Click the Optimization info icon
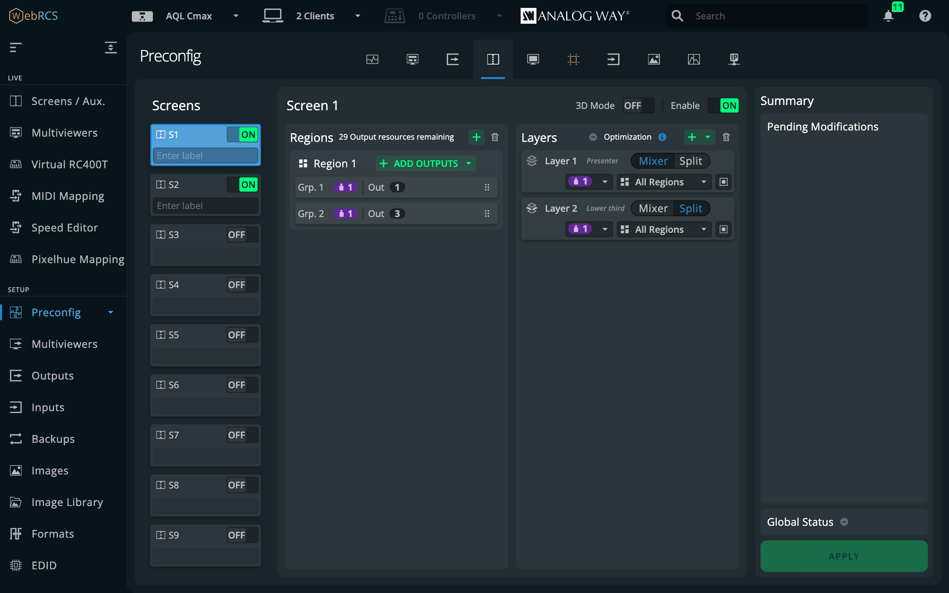Screen dimensions: 949x593 [662, 137]
